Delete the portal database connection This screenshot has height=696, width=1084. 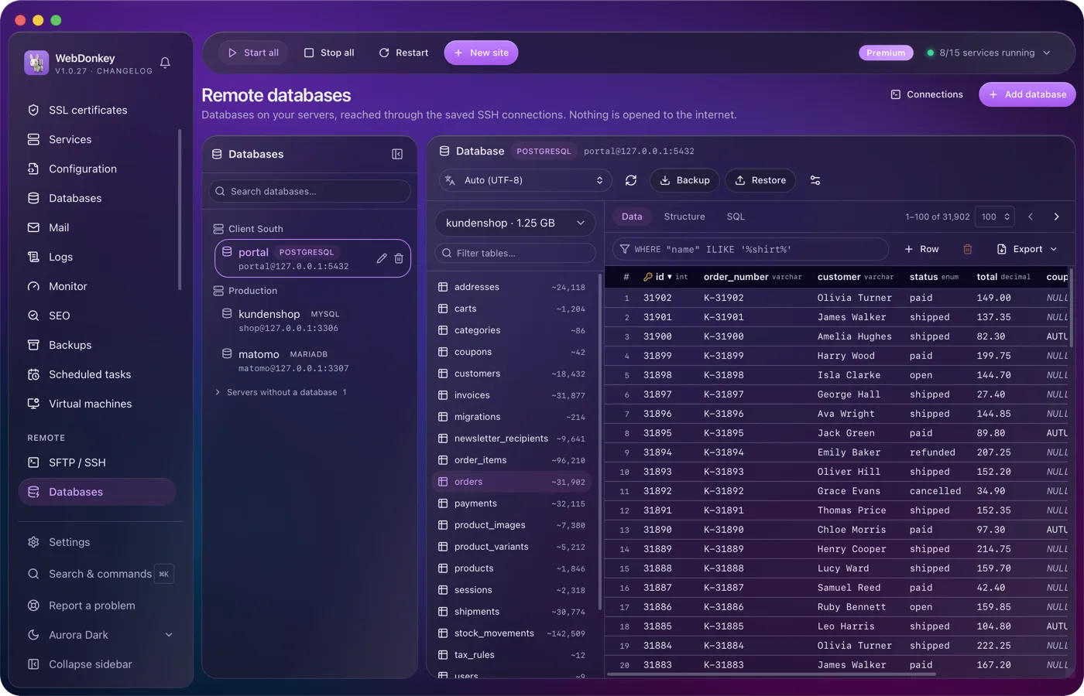pos(399,258)
